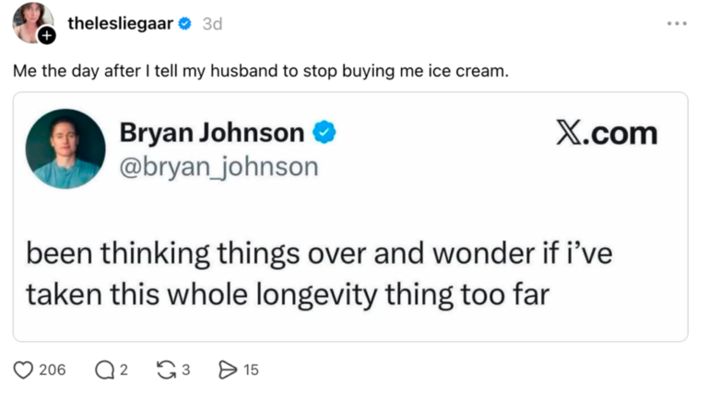Screen dimensions: 708x400
Task: Open the quoted tweet text about longevity
Action: click(319, 274)
